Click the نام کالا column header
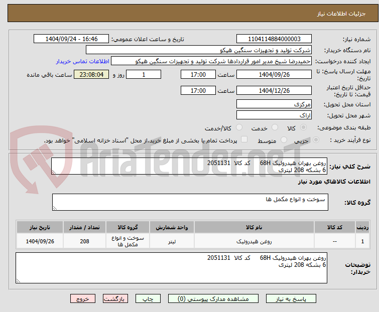Image resolution: width=379 pixels, height=312 pixels. [x=254, y=227]
